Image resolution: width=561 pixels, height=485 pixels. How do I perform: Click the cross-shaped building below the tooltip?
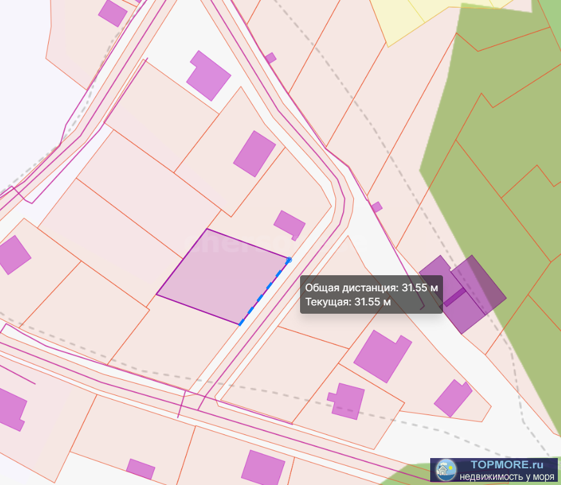tap(347, 400)
